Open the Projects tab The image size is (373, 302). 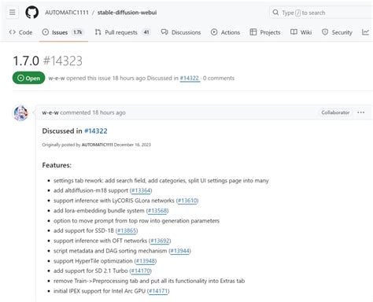(265, 32)
